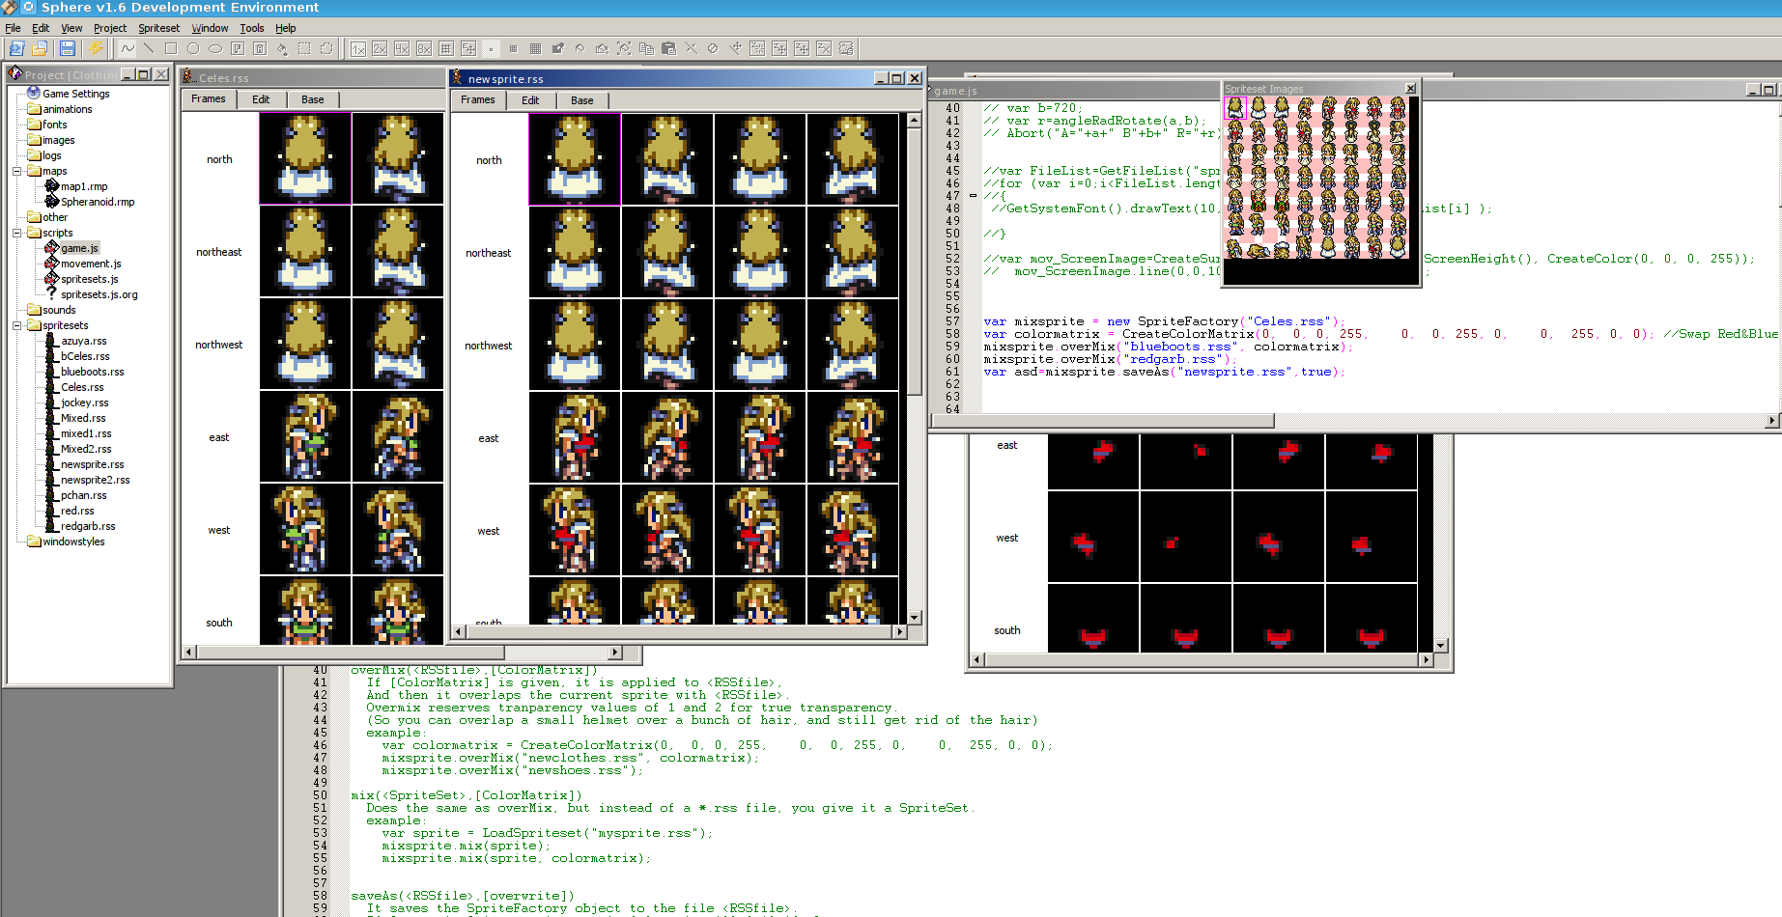Open the folder icon in toolbar

[x=40, y=48]
